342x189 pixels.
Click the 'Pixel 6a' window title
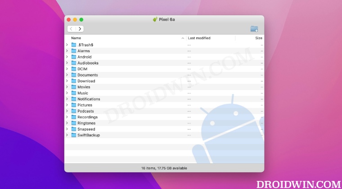coord(167,20)
